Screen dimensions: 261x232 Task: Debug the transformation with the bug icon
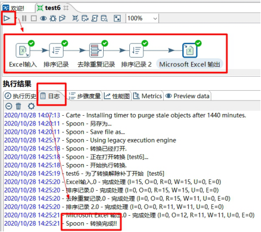point(53,19)
